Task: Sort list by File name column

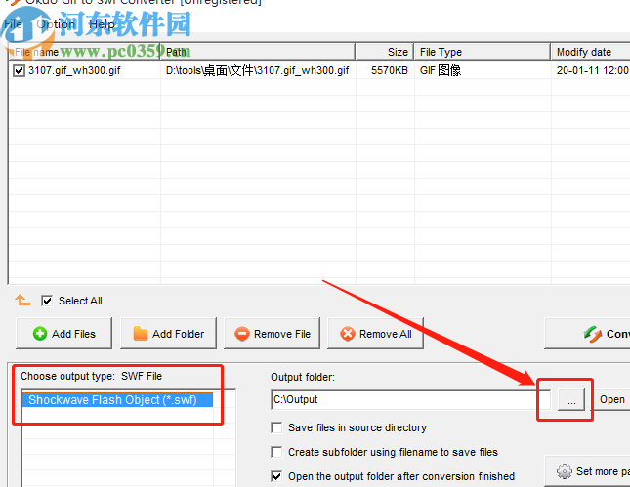Action: click(84, 52)
